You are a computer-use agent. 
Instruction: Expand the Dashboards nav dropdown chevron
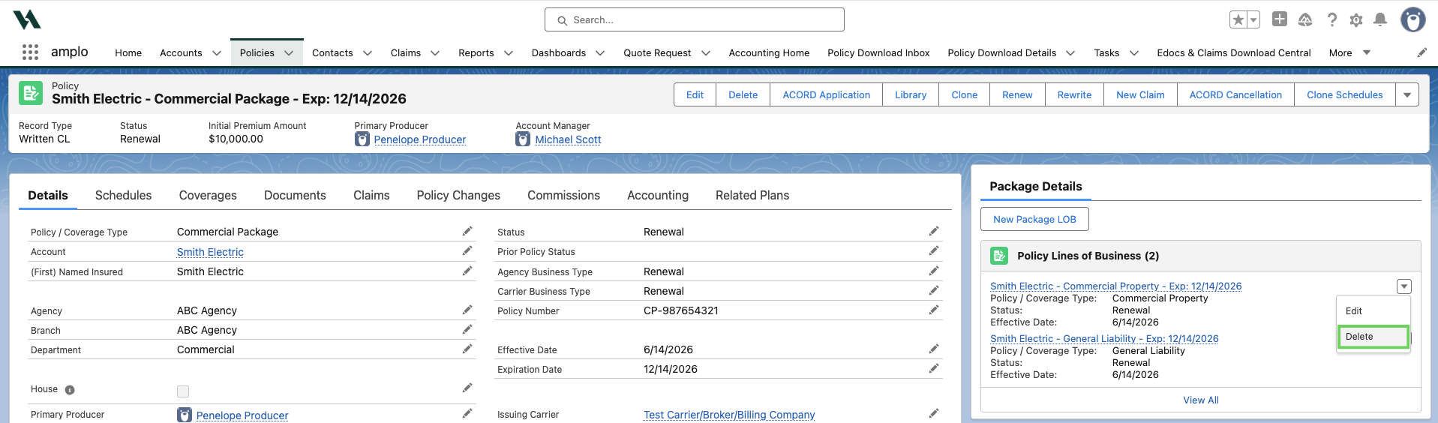click(x=600, y=53)
